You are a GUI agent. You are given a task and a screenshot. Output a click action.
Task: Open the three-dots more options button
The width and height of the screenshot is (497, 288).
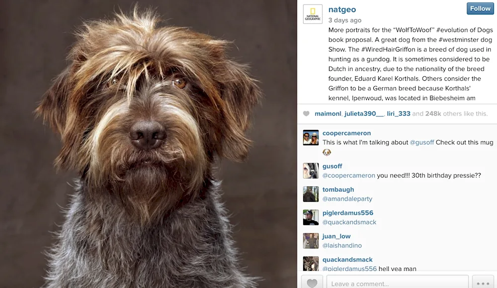coord(483,283)
